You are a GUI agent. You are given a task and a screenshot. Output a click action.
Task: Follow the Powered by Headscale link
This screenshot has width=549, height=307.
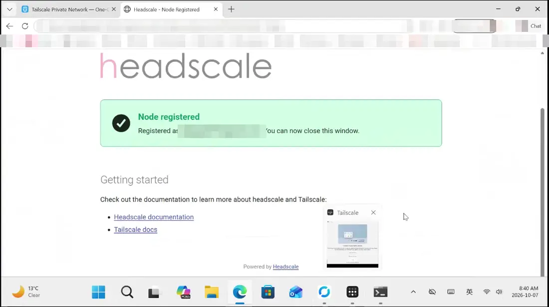pos(285,267)
